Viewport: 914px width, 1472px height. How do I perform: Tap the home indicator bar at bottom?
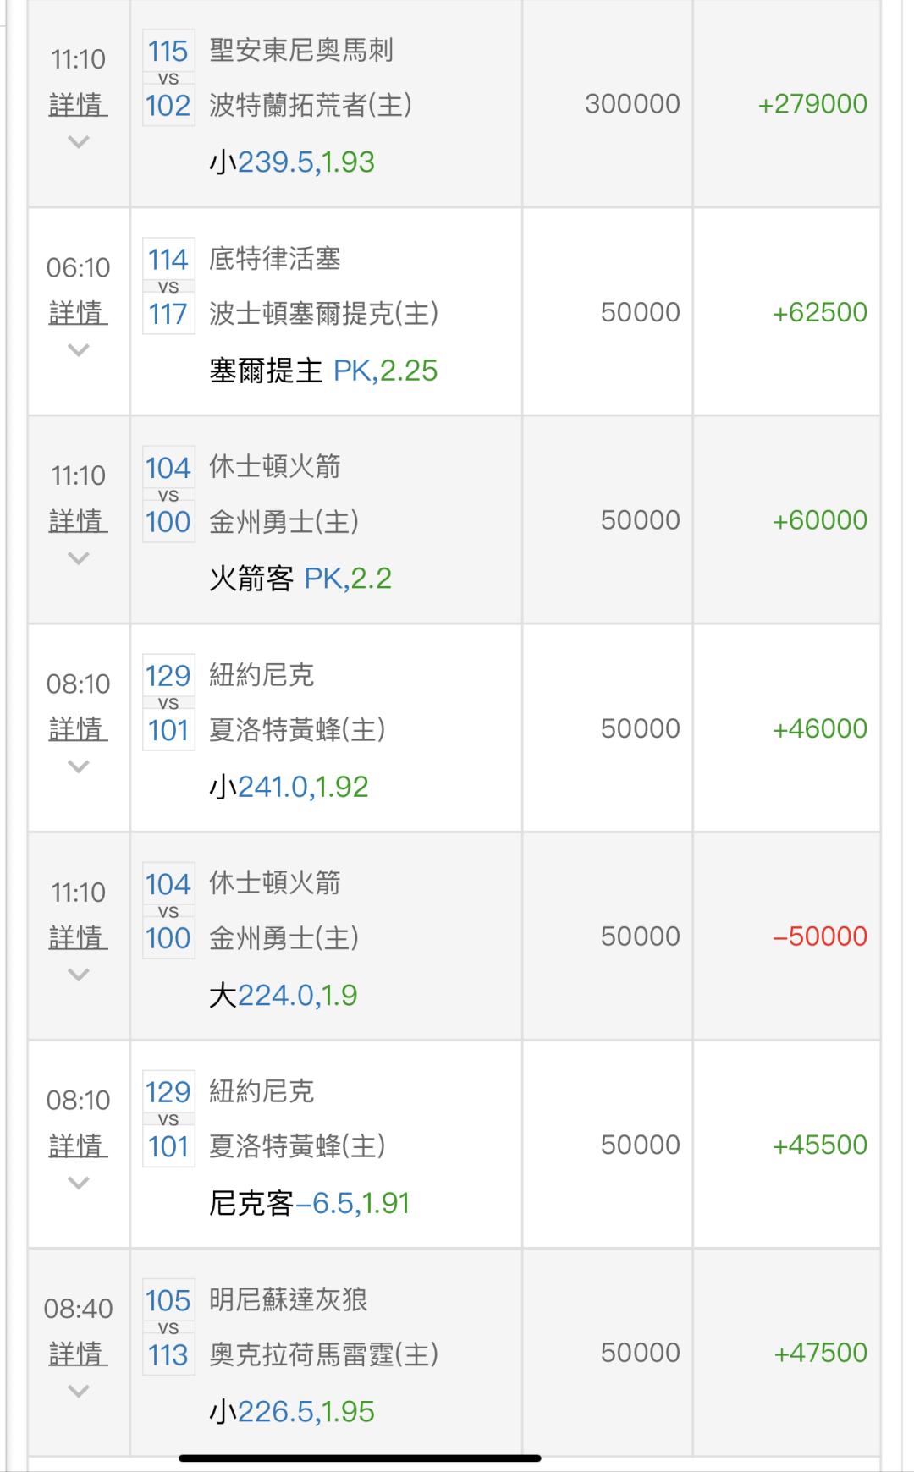[x=360, y=1458]
